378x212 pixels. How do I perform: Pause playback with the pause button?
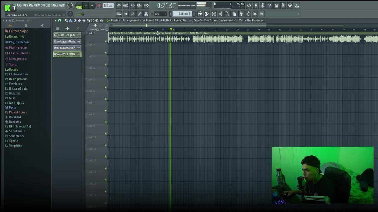86,6
